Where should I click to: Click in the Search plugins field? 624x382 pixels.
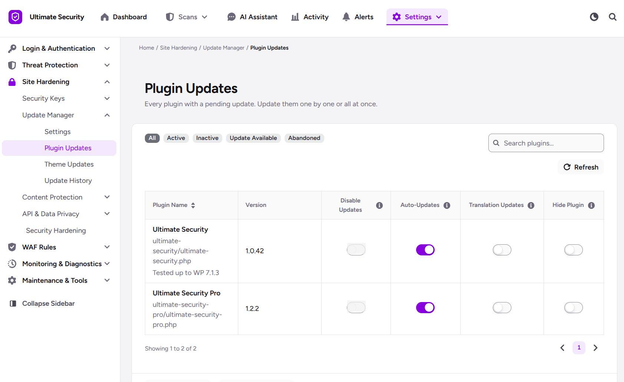click(x=546, y=143)
